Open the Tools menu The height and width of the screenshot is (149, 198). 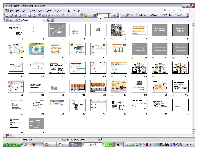click(50, 10)
